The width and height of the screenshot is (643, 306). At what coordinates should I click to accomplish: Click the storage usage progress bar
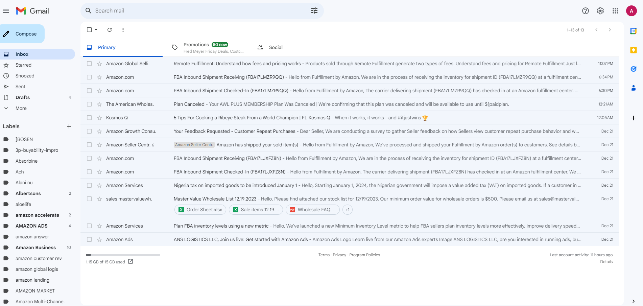(123, 255)
